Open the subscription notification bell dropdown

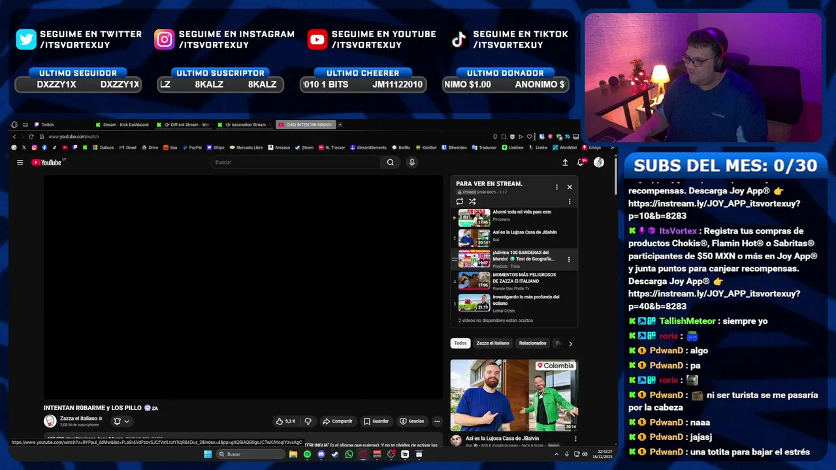click(121, 421)
